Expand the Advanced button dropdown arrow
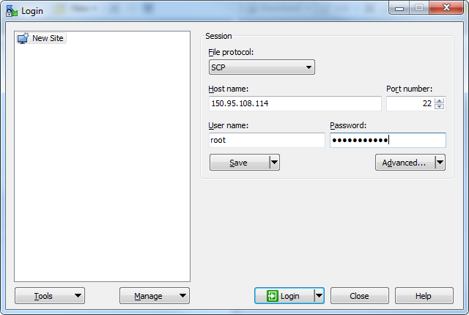Viewport: 469px width, 315px height. coord(440,163)
